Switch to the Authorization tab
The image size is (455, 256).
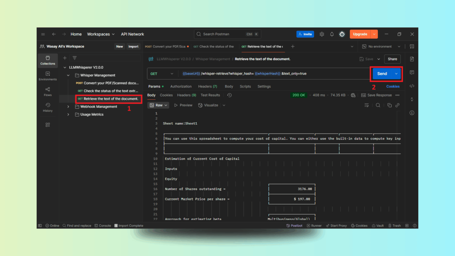pos(181,86)
